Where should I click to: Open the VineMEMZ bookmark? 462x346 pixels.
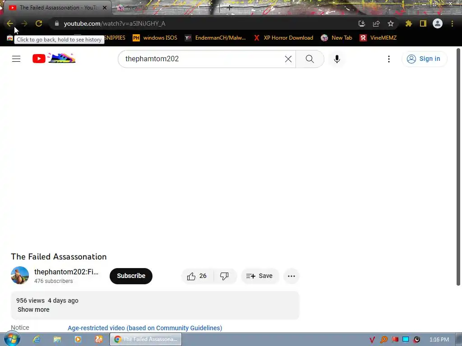[378, 38]
